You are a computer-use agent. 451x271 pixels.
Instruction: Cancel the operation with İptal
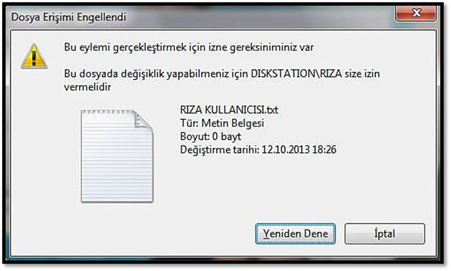coord(385,234)
